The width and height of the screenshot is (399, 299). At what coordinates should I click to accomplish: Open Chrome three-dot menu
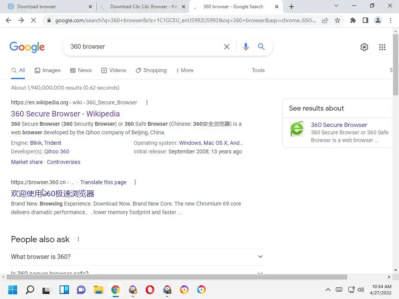[x=390, y=20]
